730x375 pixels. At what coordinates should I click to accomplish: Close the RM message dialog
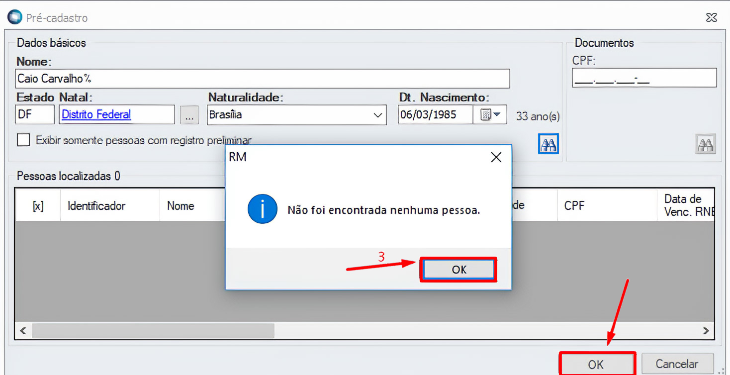pyautogui.click(x=496, y=158)
